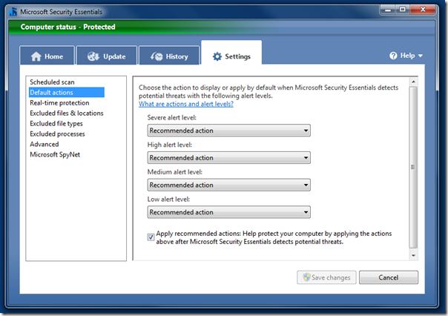Open Microsoft SpyNet settings
Viewport: 448px width, 316px height.
tap(55, 154)
